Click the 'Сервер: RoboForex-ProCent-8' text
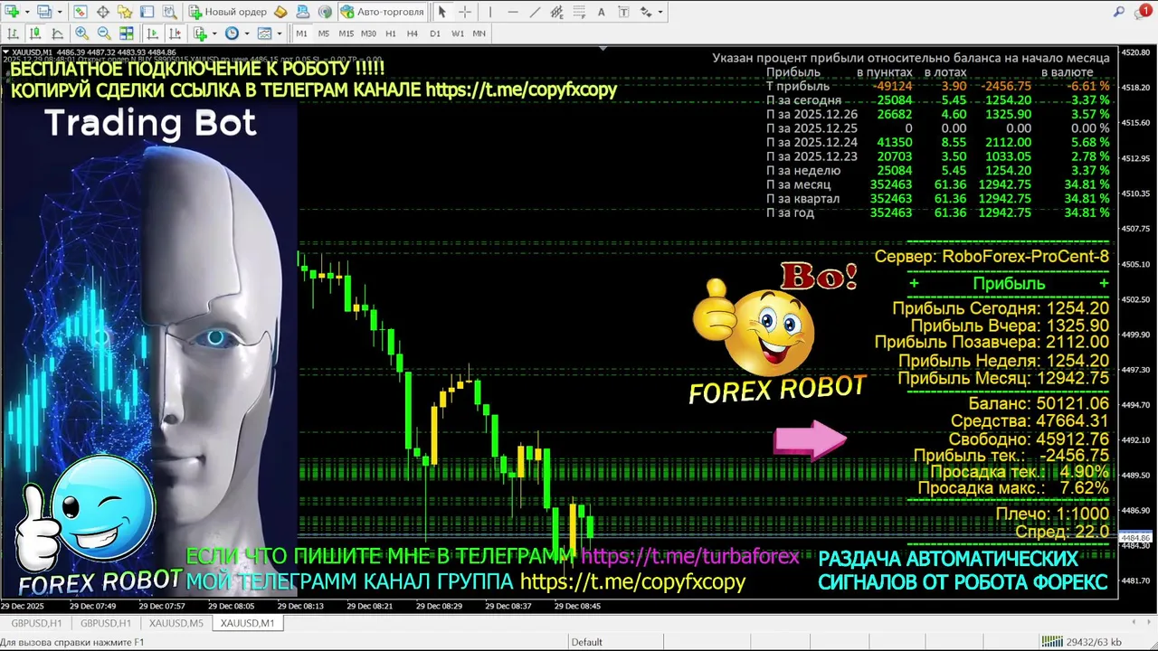 992,257
